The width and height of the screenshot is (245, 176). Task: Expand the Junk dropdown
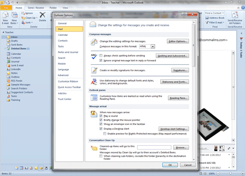point(32,23)
